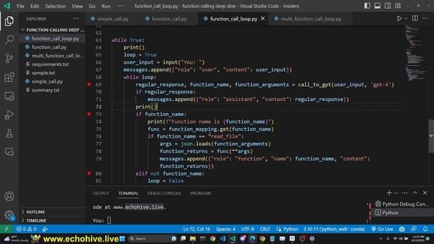Expand the OUTLINE section
This screenshot has height=244, width=434.
[x=52, y=211]
